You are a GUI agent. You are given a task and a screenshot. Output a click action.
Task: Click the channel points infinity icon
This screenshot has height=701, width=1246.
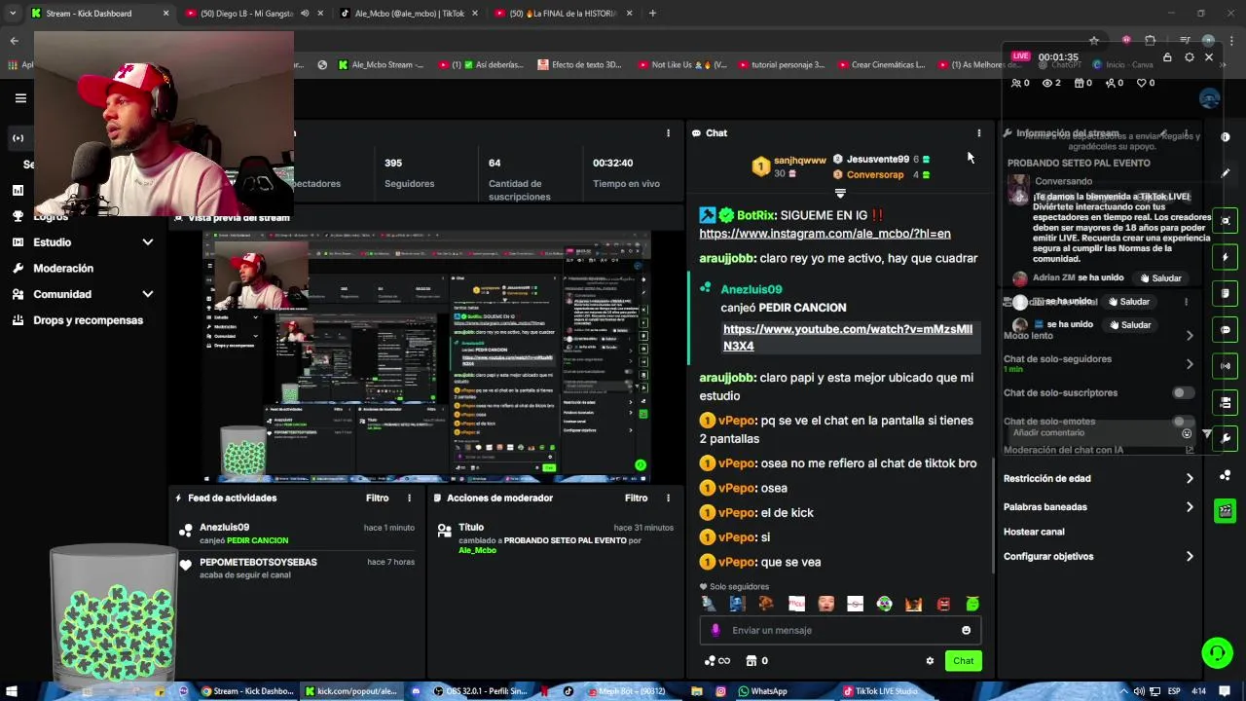pyautogui.click(x=716, y=661)
